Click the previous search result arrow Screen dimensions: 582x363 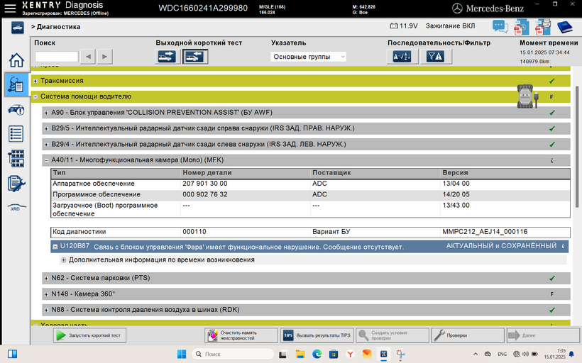pyautogui.click(x=88, y=57)
